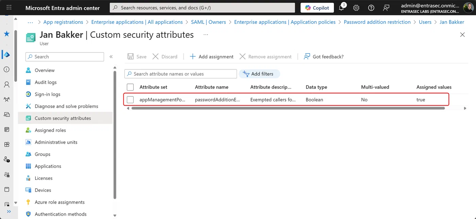Go to Enterprise applications | Application policies breadcrumb

[x=285, y=22]
